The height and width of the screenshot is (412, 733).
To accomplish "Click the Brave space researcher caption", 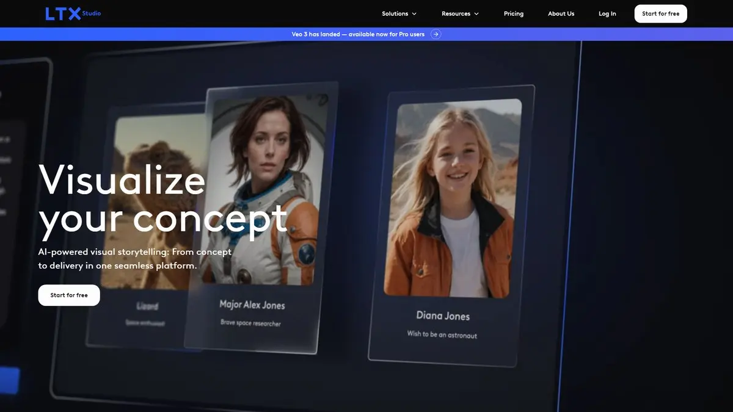I will (x=250, y=323).
